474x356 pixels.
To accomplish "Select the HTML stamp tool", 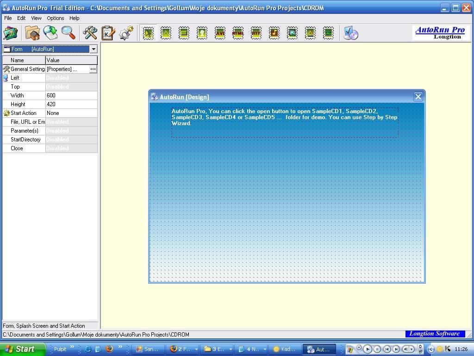I will 238,33.
